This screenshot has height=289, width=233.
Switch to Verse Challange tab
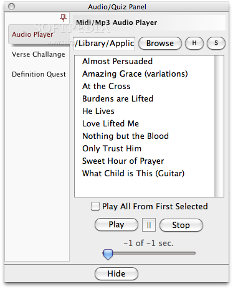coord(39,54)
